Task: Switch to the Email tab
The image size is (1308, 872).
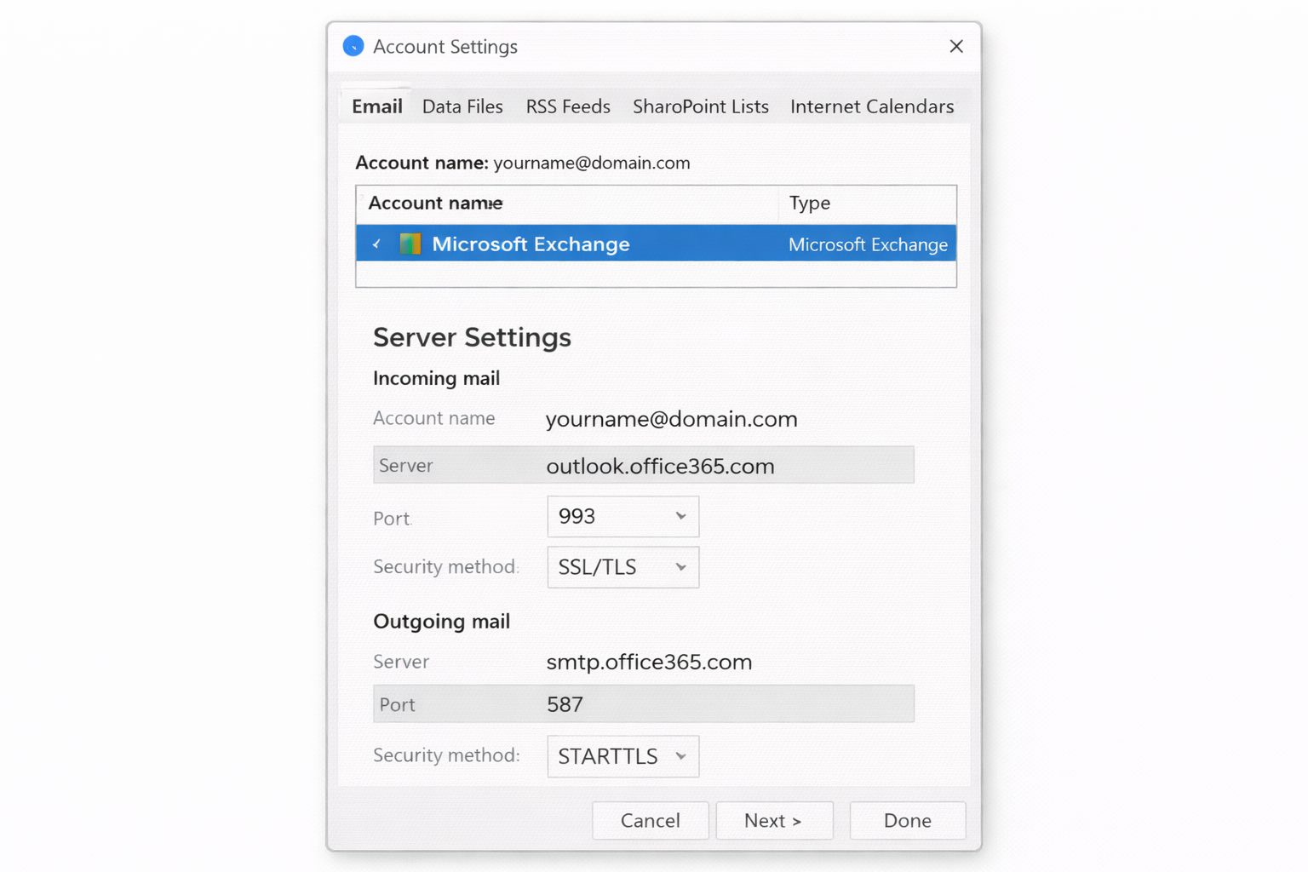Action: coord(376,106)
